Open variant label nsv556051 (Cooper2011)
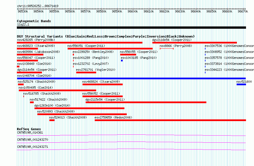 tap(86, 46)
